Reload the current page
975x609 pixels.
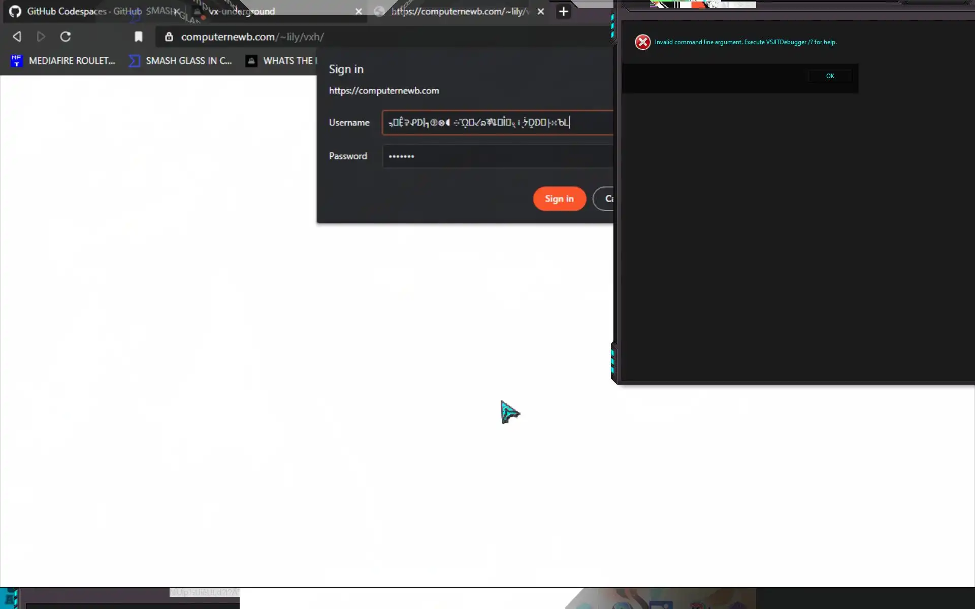point(66,37)
